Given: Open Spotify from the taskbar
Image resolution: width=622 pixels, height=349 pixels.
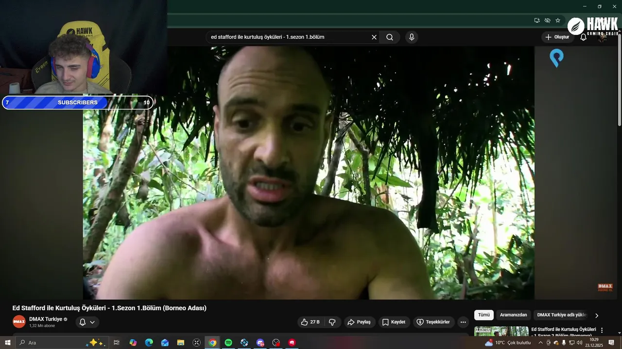Looking at the screenshot, I should click(x=228, y=343).
